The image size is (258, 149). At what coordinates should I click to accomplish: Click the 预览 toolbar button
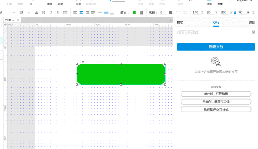click(x=209, y=4)
